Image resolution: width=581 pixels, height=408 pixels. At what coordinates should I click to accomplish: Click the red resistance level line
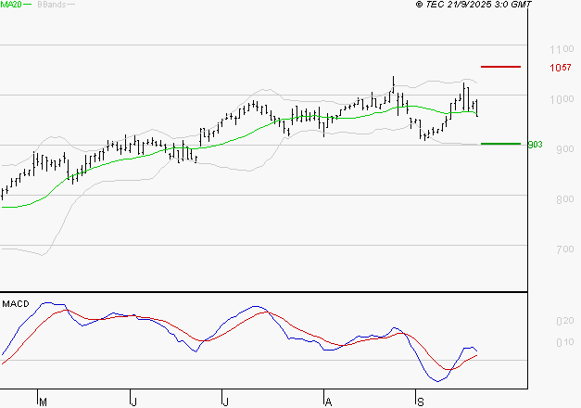point(500,67)
